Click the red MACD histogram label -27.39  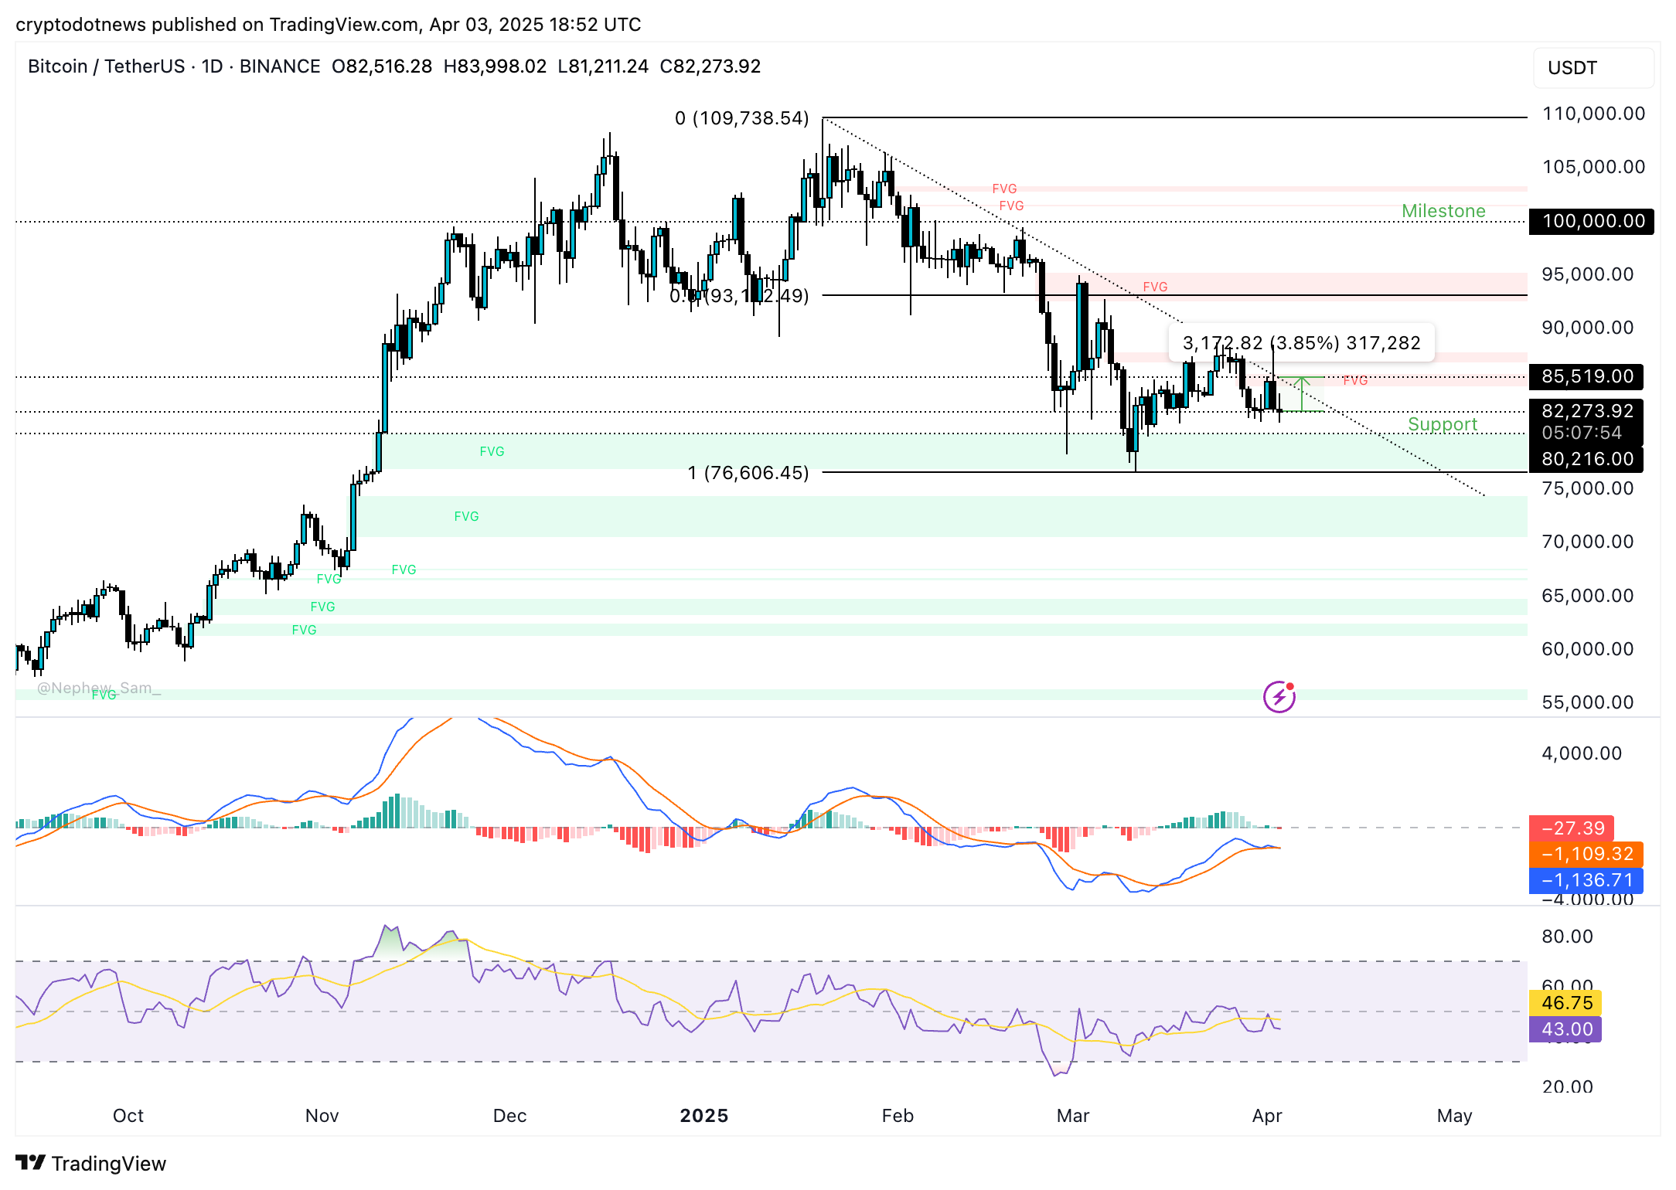tap(1571, 828)
